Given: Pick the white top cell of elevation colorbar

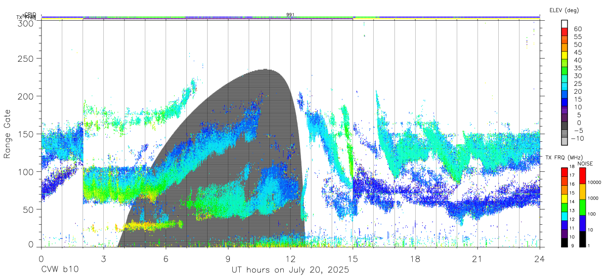Looking at the screenshot, I should 564,24.
